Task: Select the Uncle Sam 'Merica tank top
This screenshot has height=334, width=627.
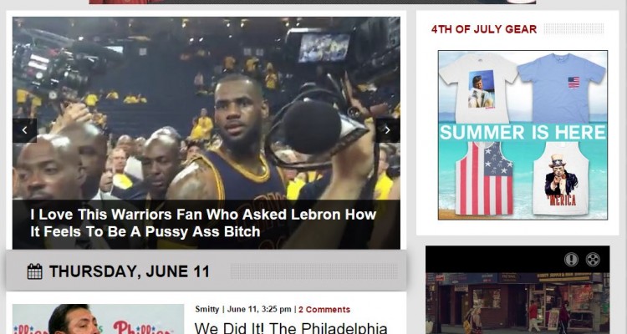Action: (561, 179)
